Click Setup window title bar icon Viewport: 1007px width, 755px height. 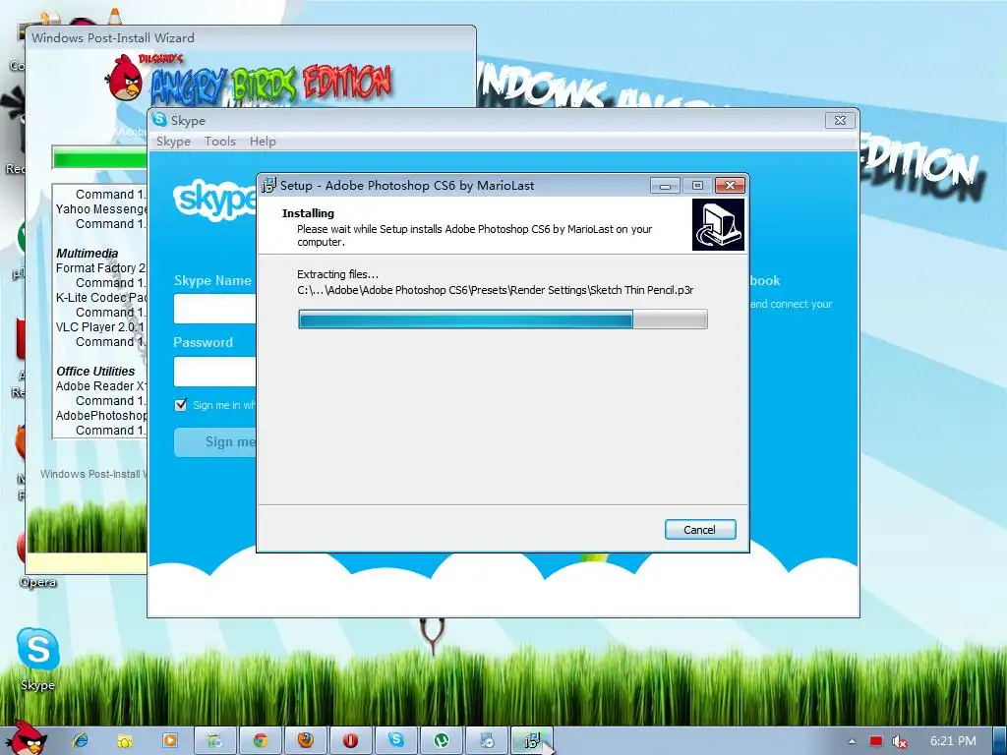tap(269, 185)
